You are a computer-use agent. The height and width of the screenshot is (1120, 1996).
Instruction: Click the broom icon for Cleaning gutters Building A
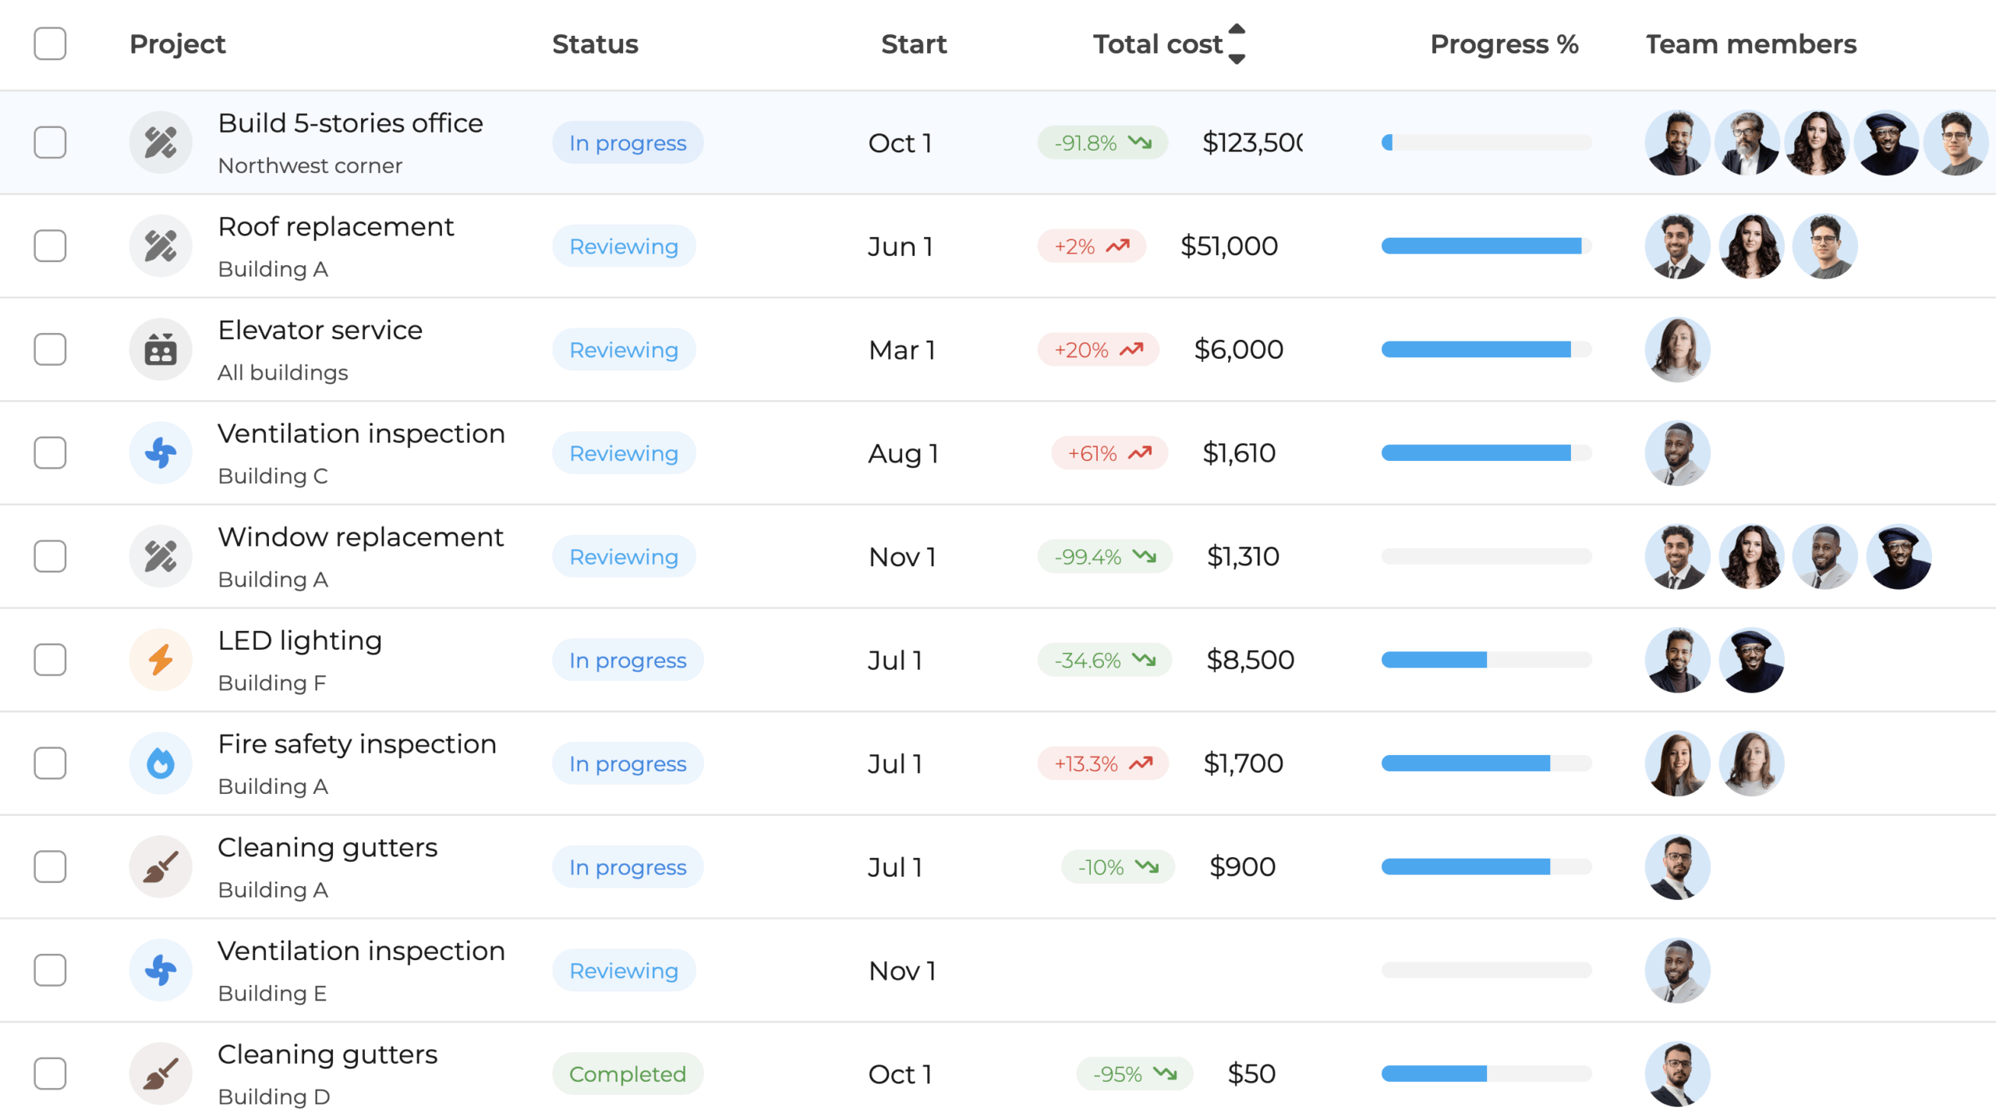[x=161, y=867]
